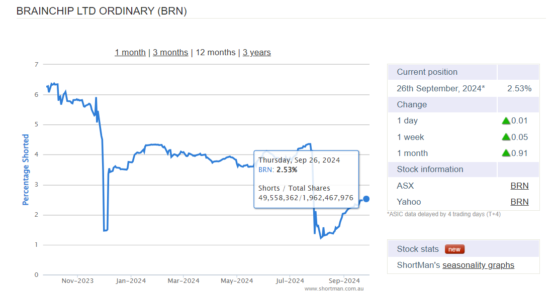
Task: Click the chart tooltip showing Sep 26, 2024
Action: [306, 179]
